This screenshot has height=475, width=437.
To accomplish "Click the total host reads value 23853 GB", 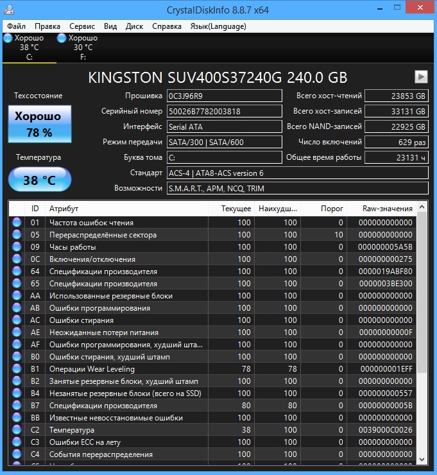I will [397, 96].
